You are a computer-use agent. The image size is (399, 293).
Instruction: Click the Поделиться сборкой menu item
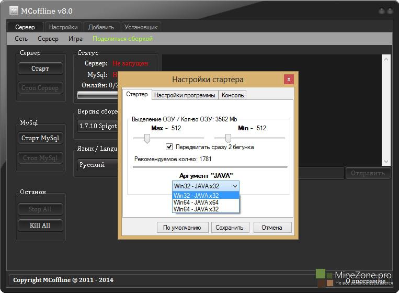pos(122,39)
